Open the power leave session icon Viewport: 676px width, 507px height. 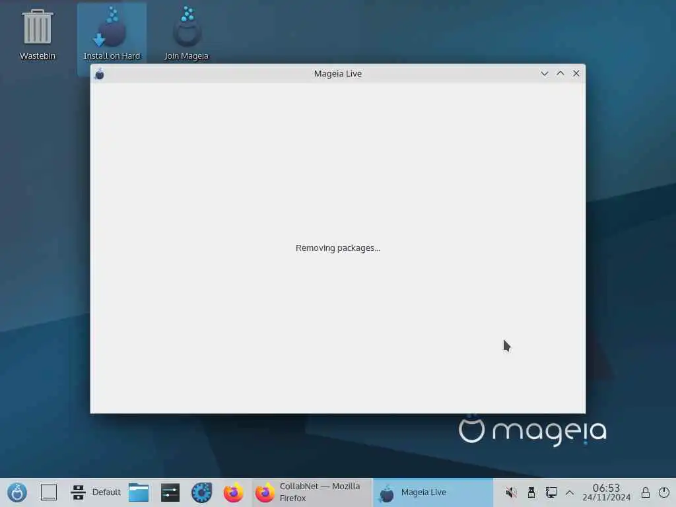[664, 492]
